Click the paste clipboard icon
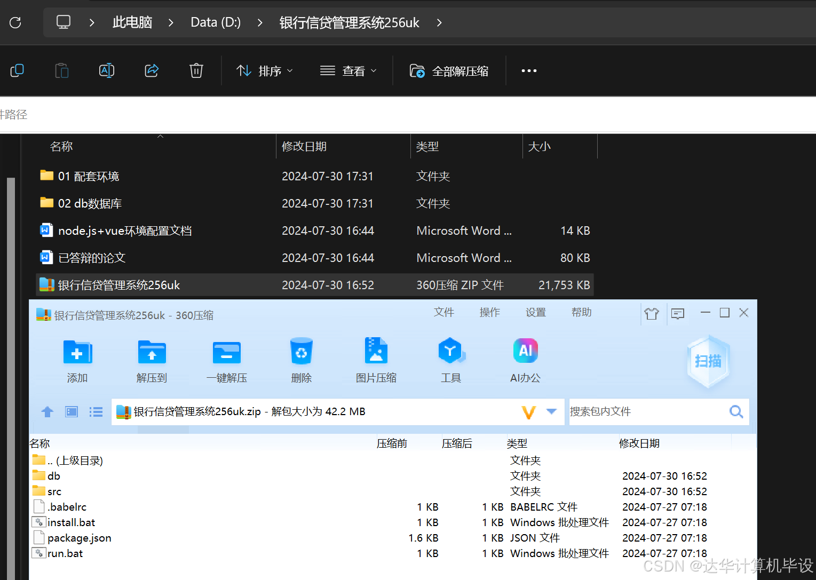This screenshot has width=816, height=580. 62,70
